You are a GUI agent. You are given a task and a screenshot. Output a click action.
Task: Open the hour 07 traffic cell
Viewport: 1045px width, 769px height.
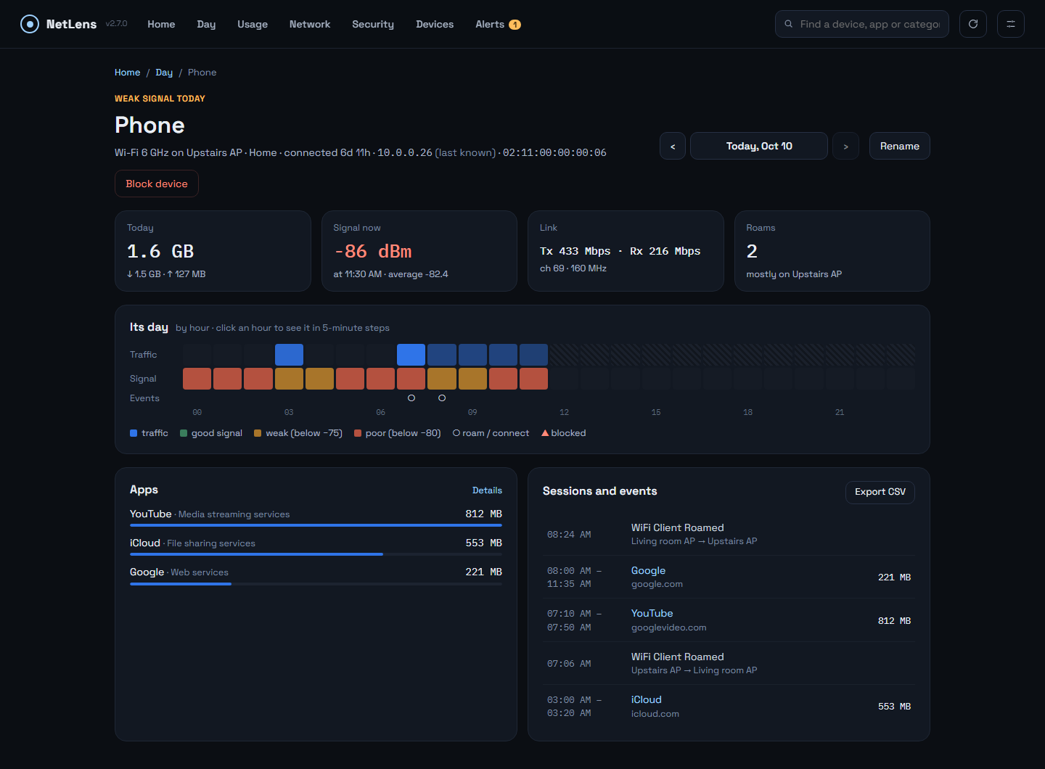click(x=411, y=355)
